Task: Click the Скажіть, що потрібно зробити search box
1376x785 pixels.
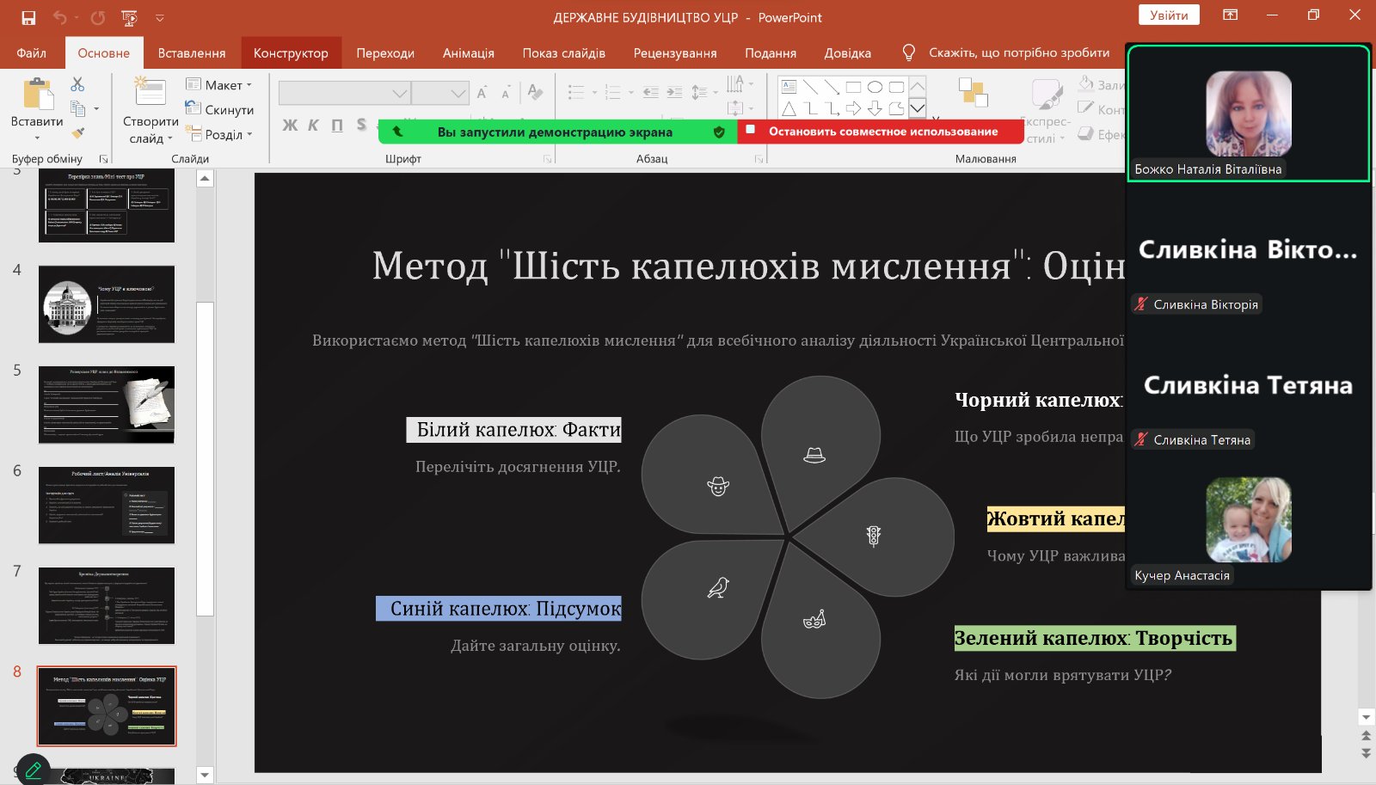Action: [x=1018, y=53]
